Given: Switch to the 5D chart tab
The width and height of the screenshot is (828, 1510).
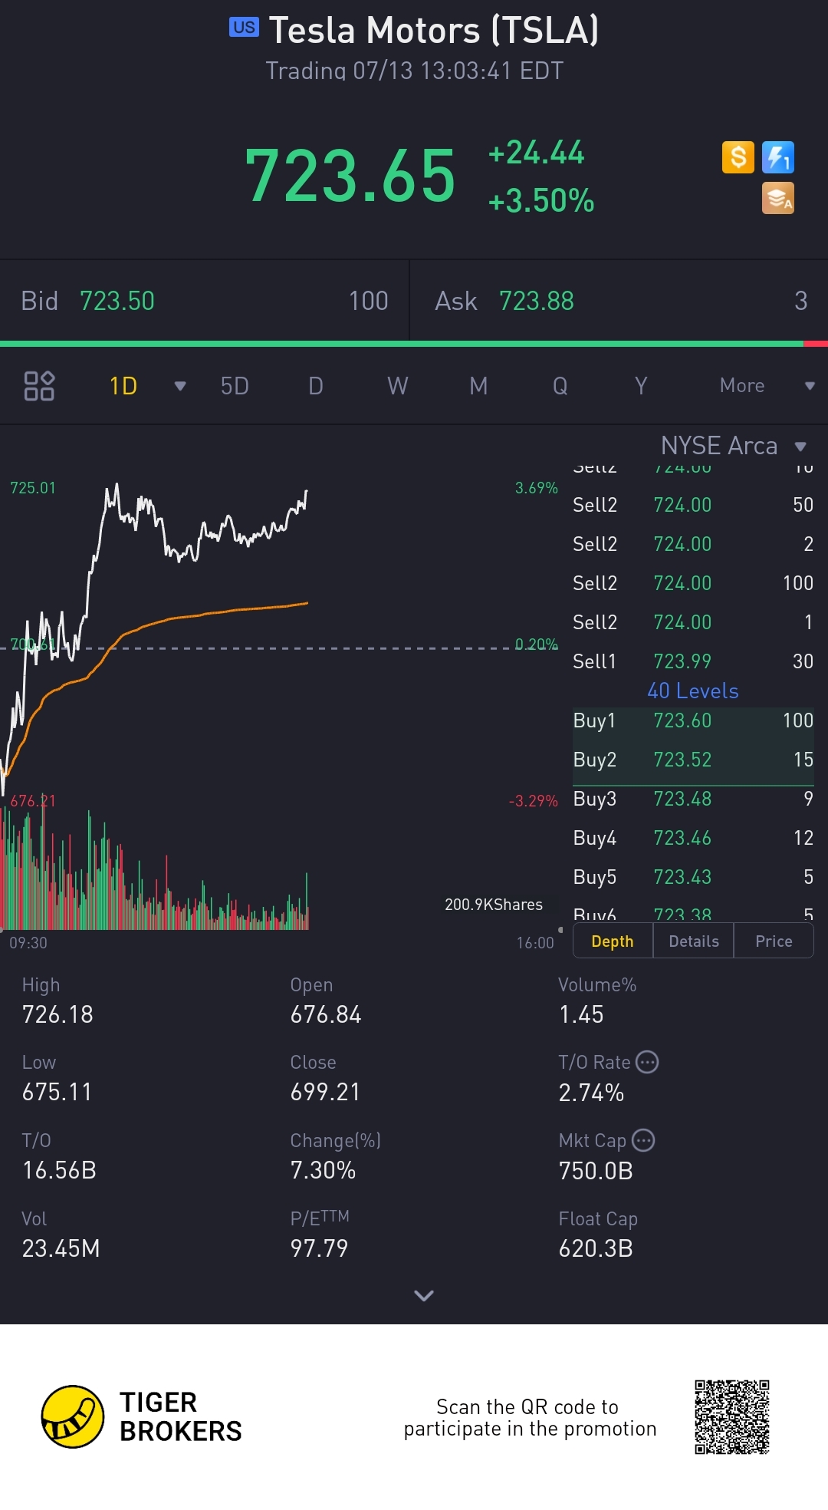Looking at the screenshot, I should point(235,386).
